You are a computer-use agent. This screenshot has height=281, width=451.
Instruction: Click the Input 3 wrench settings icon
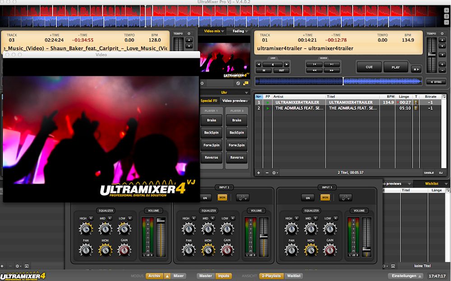coord(345,198)
